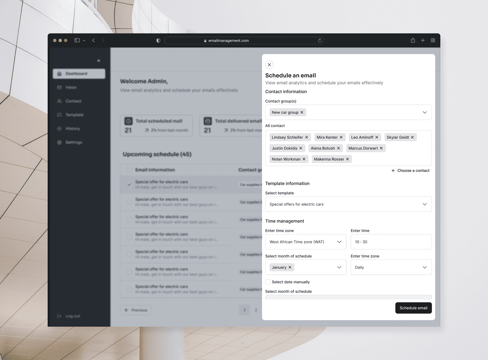This screenshot has height=360, width=488.
Task: Click the Enter time field showing 10 : 30
Action: click(391, 242)
